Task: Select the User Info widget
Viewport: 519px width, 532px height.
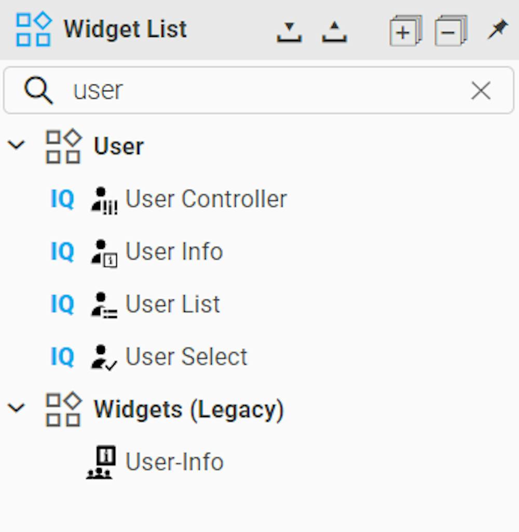Action: point(173,251)
